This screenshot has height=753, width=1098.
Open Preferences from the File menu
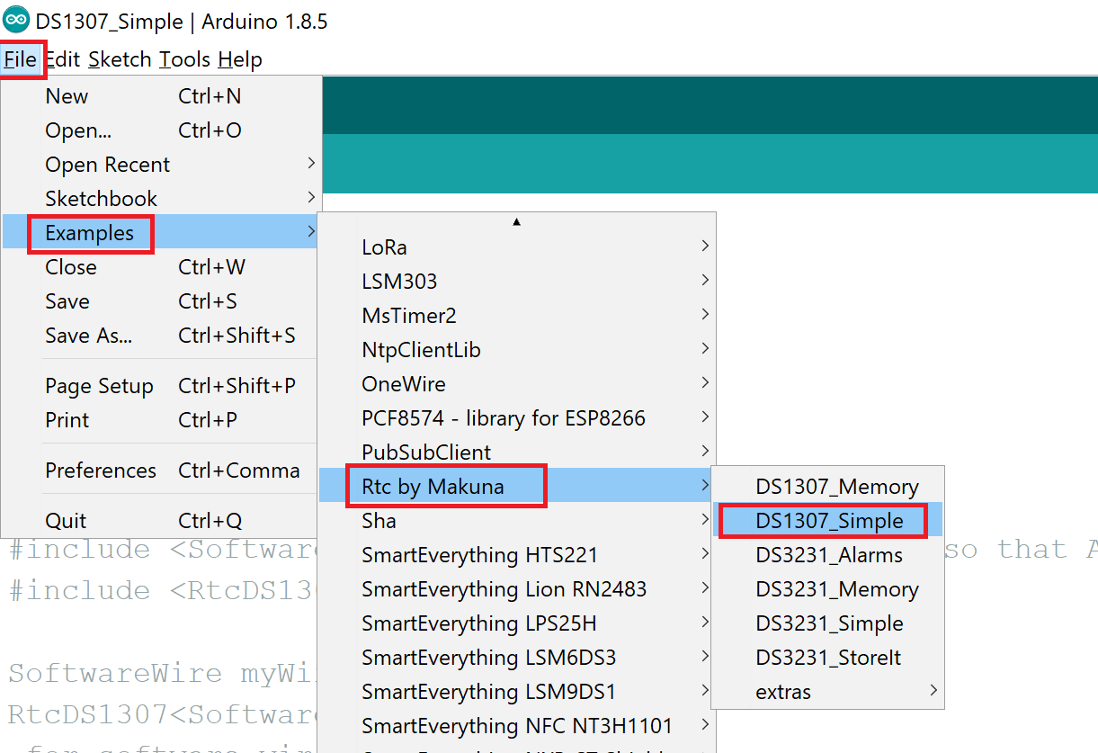click(161, 471)
